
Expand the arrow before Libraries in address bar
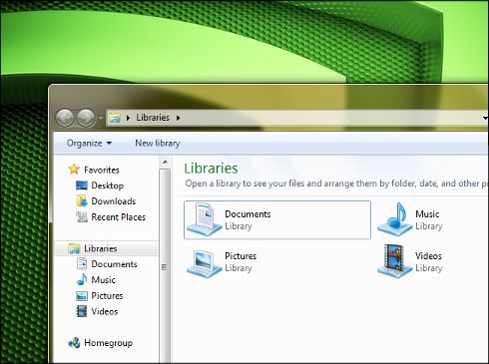point(128,118)
